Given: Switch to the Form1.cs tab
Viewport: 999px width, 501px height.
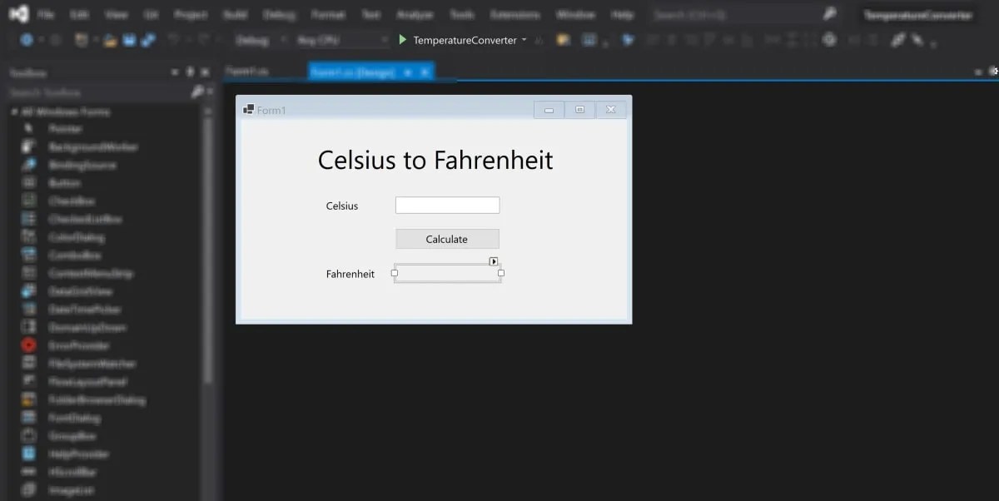Looking at the screenshot, I should coord(246,72).
